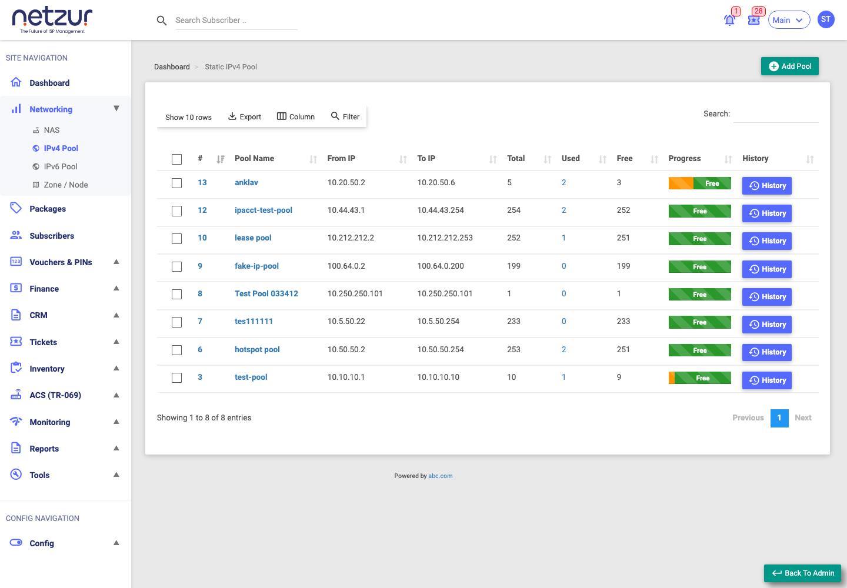This screenshot has height=588, width=847.
Task: Click the Dashboard home icon in sidebar
Action: 16,82
